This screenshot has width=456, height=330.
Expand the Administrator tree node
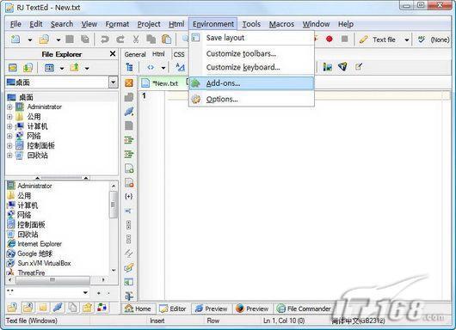(9, 107)
